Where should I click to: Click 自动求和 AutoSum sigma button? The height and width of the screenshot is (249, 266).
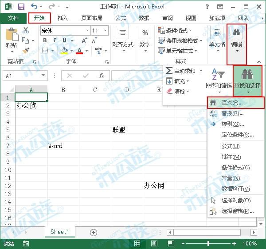point(180,71)
